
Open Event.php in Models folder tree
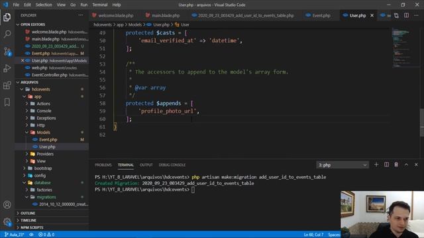coord(48,139)
